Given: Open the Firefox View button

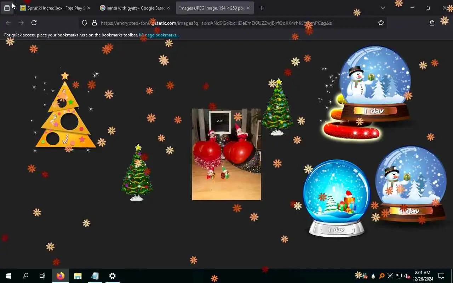Looking at the screenshot, I should click(7, 8).
